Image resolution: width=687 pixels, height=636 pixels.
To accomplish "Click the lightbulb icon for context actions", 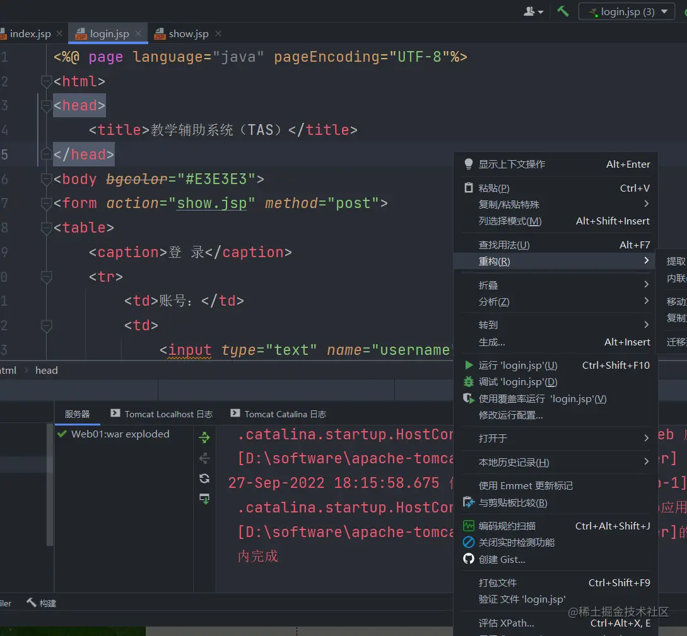I will (468, 164).
